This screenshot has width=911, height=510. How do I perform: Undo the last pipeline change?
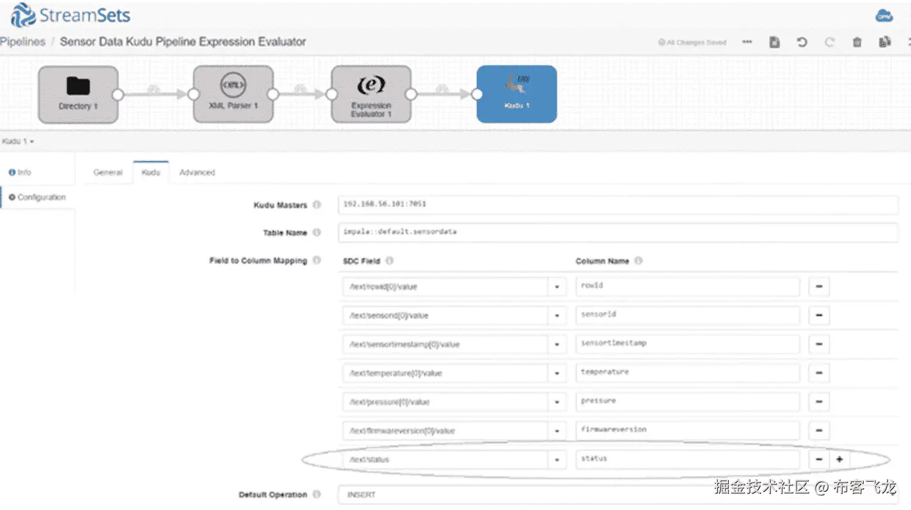(802, 42)
